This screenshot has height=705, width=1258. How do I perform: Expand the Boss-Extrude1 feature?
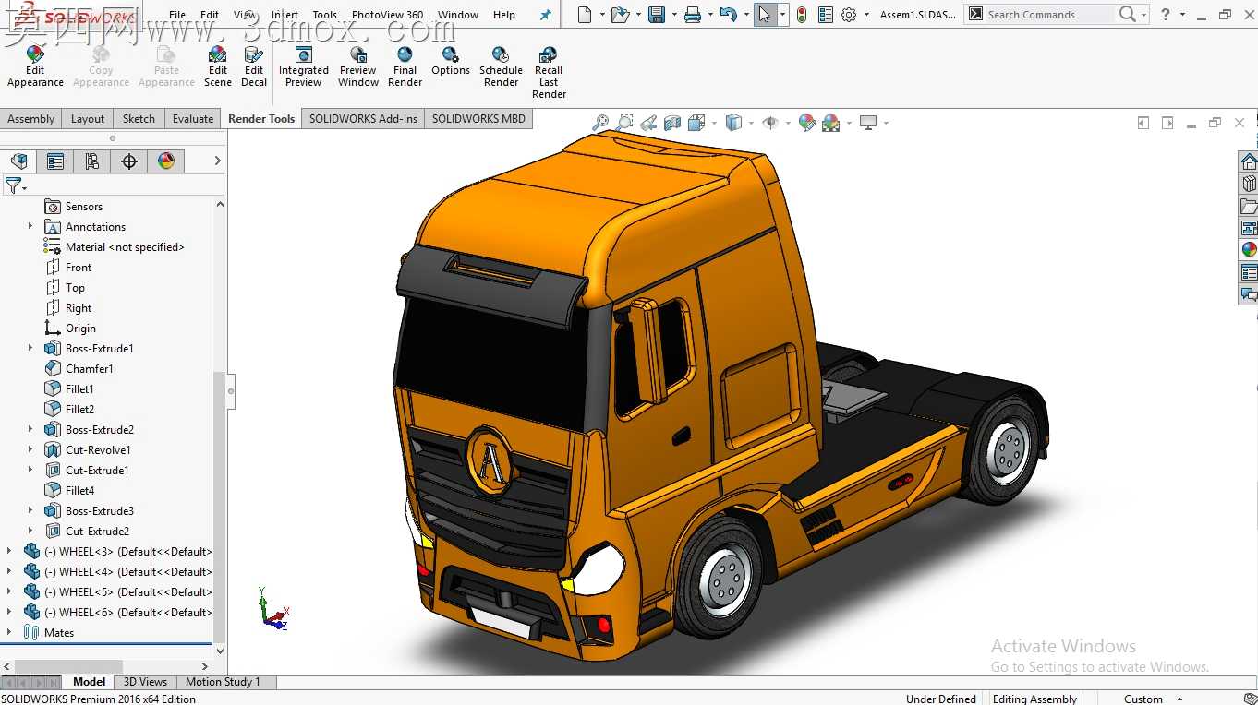(x=30, y=348)
